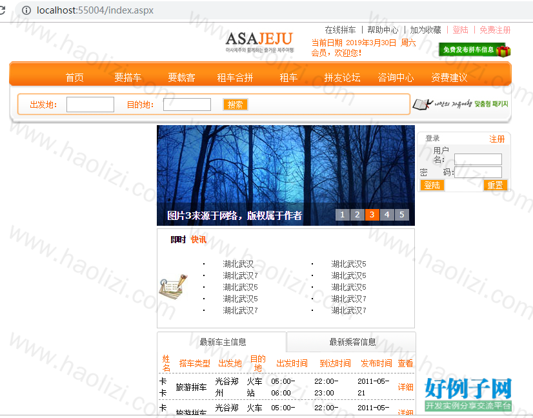Image resolution: width=533 pixels, height=418 pixels.
Task: Click the 当前日期 2019年3月30日 text
Action: 364,43
